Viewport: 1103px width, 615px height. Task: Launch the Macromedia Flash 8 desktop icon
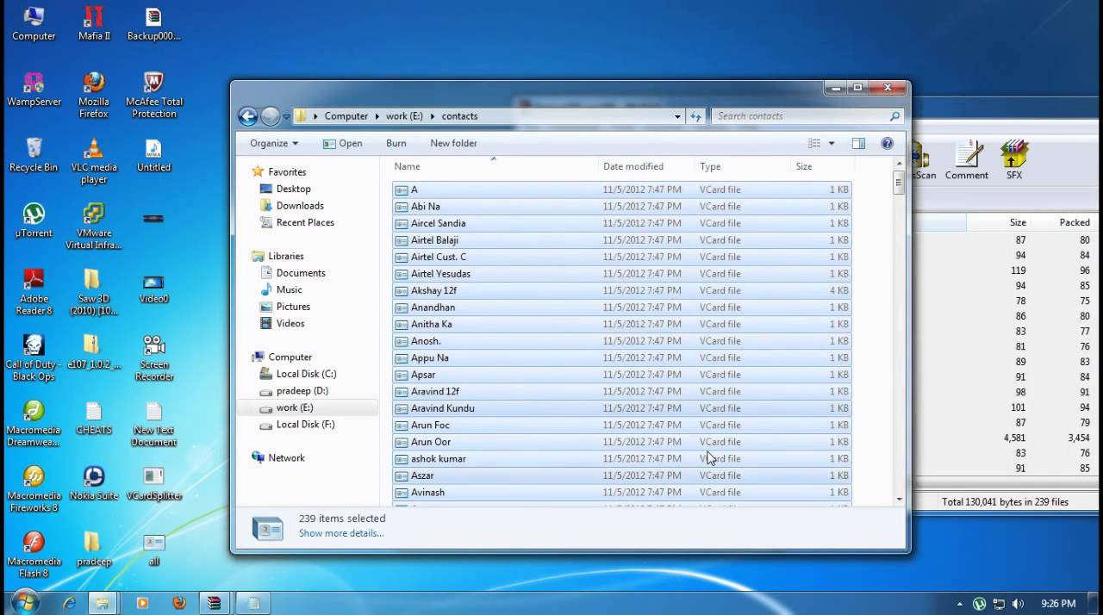click(34, 555)
